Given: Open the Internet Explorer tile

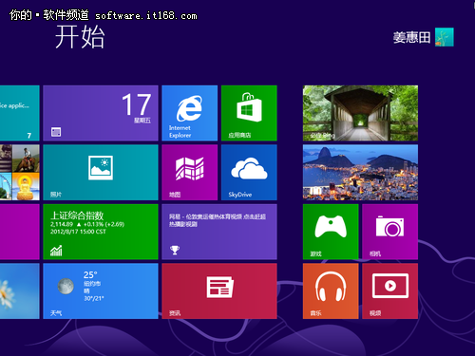Looking at the screenshot, I should click(189, 113).
